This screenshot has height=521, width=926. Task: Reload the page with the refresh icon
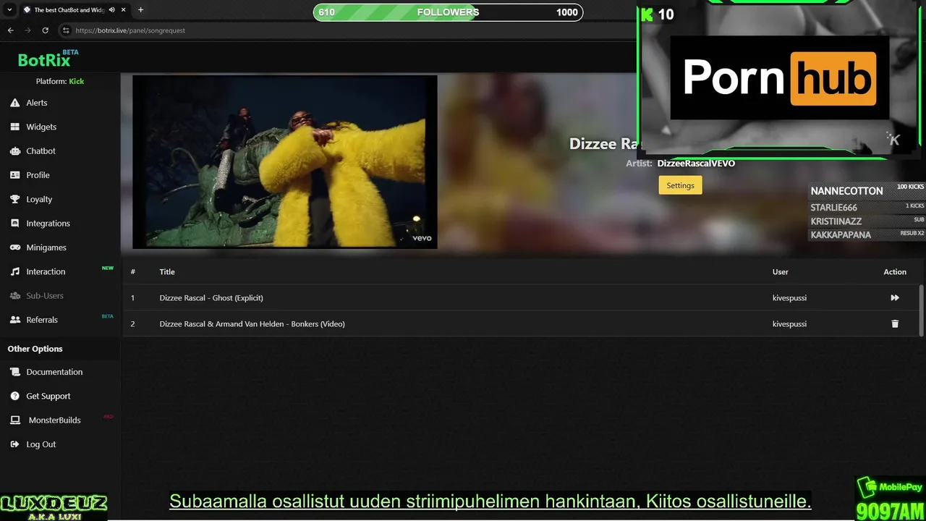tap(45, 30)
